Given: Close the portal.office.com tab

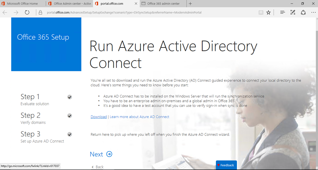Looking at the screenshot, I should 136,4.
